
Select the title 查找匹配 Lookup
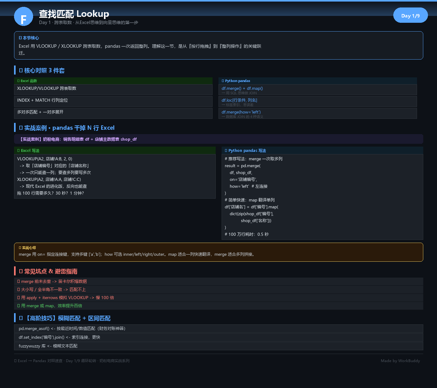tap(74, 14)
